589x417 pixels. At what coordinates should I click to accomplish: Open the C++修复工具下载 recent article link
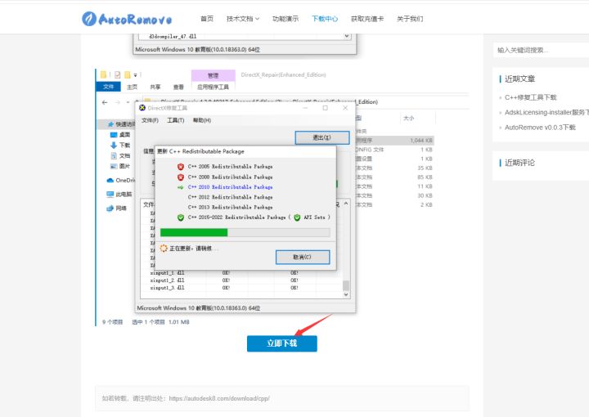[530, 97]
